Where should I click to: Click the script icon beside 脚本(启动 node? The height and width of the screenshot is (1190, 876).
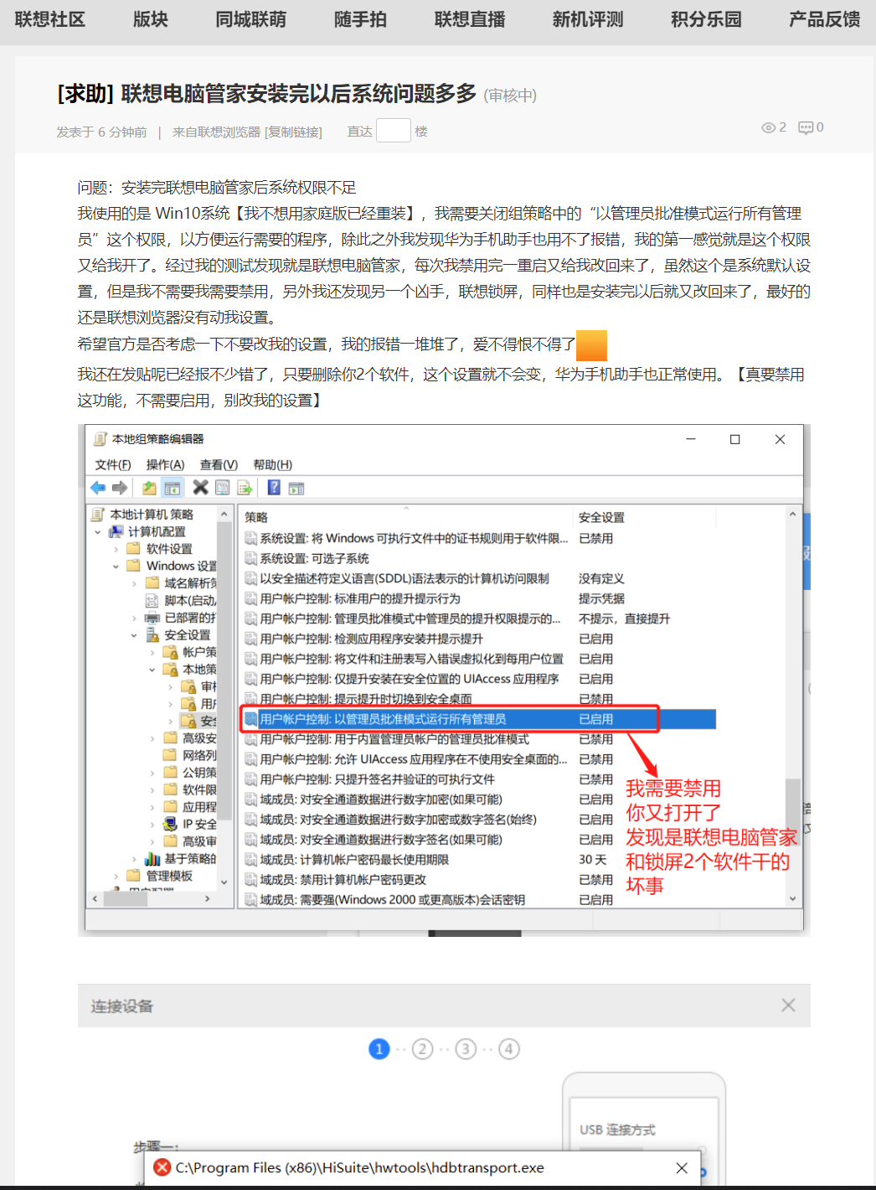click(152, 600)
